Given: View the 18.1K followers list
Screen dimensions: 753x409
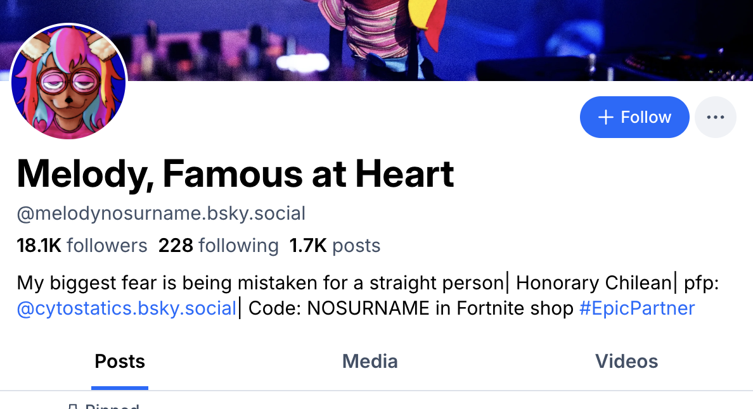Looking at the screenshot, I should 82,246.
